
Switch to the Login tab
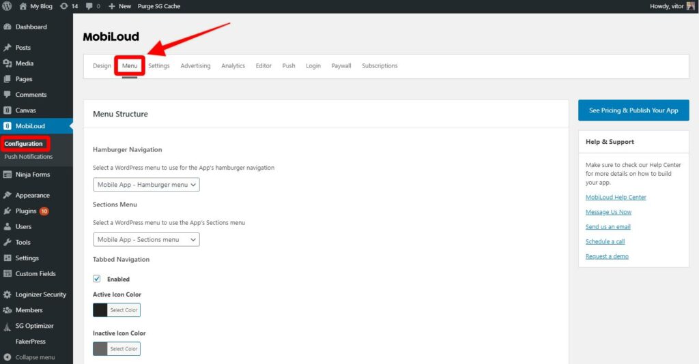[x=313, y=66]
